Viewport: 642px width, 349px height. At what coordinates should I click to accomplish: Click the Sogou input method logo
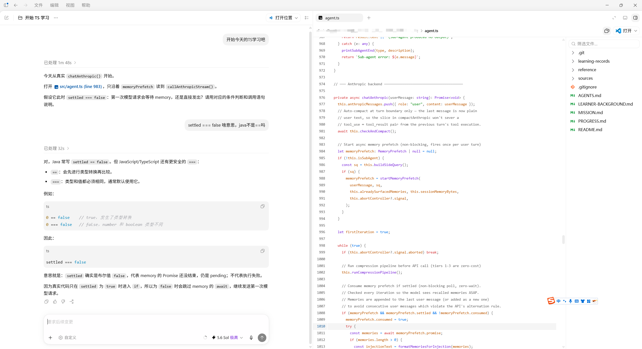pyautogui.click(x=551, y=301)
